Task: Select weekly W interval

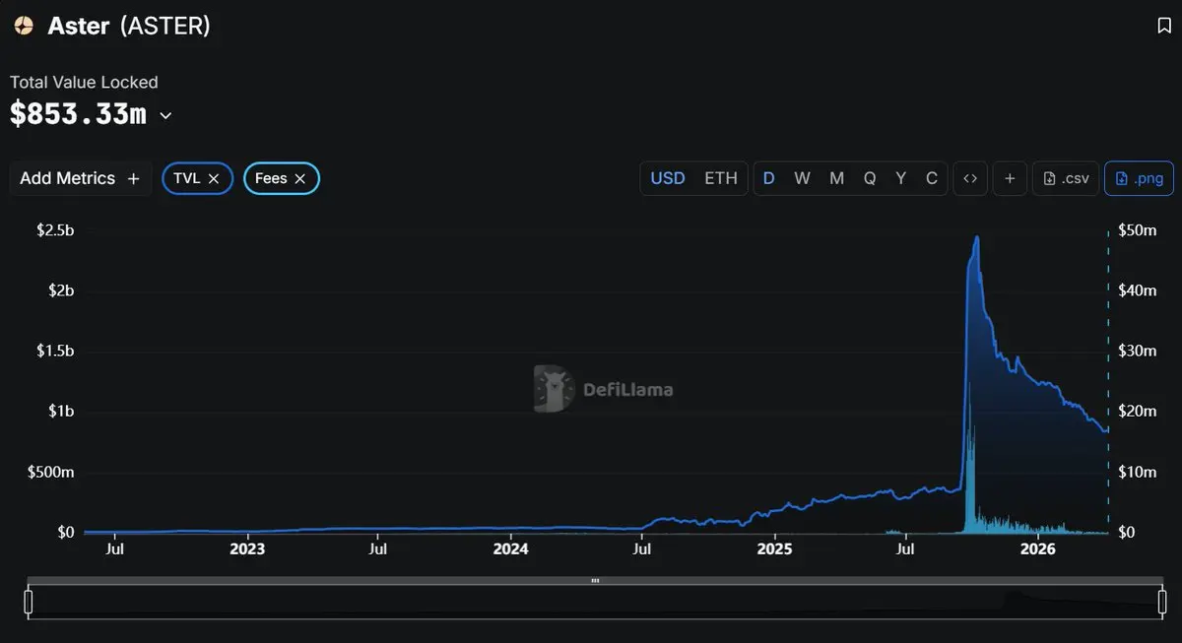Action: [x=803, y=178]
